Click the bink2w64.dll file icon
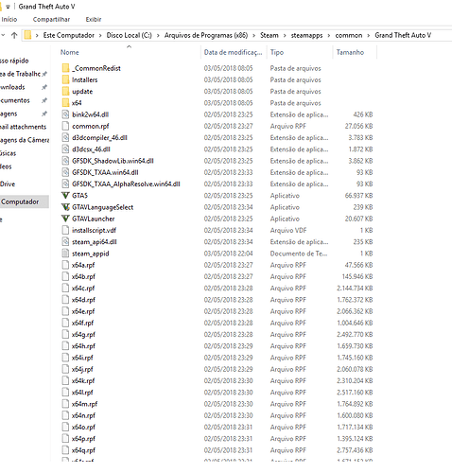 pyautogui.click(x=65, y=114)
